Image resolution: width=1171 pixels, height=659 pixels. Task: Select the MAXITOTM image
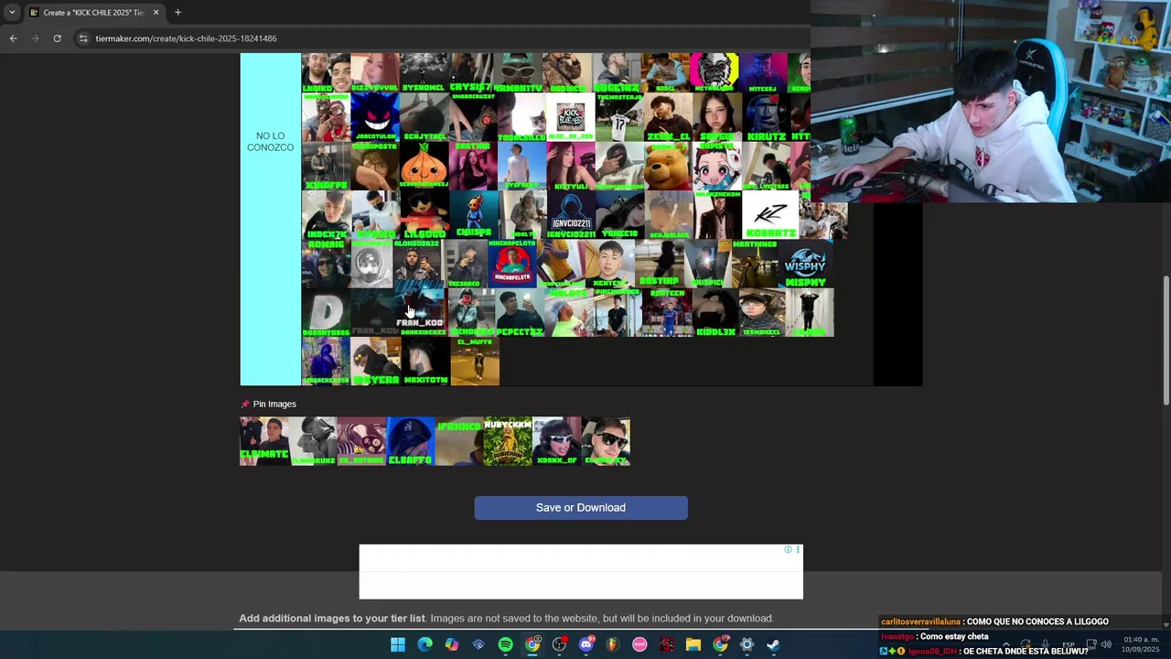[x=424, y=362]
